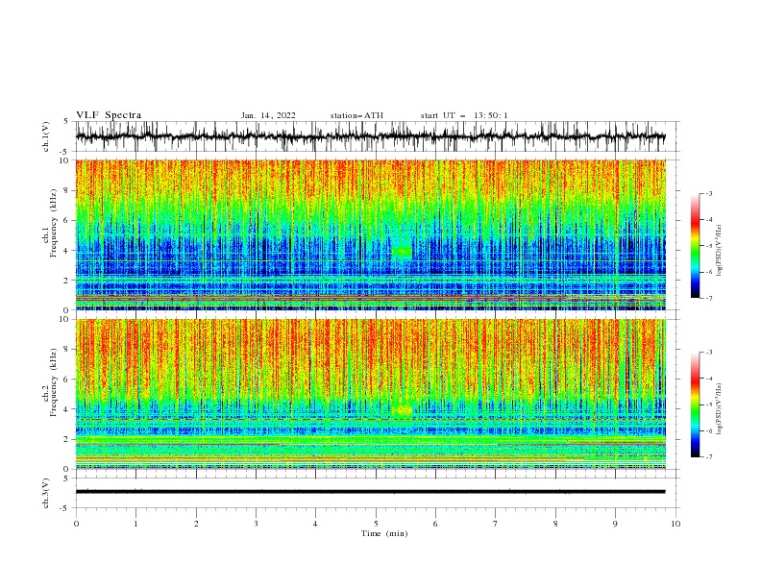Click the "8" kHz tick of ch.2 frequency axis
The image size is (761, 588).
(66, 350)
